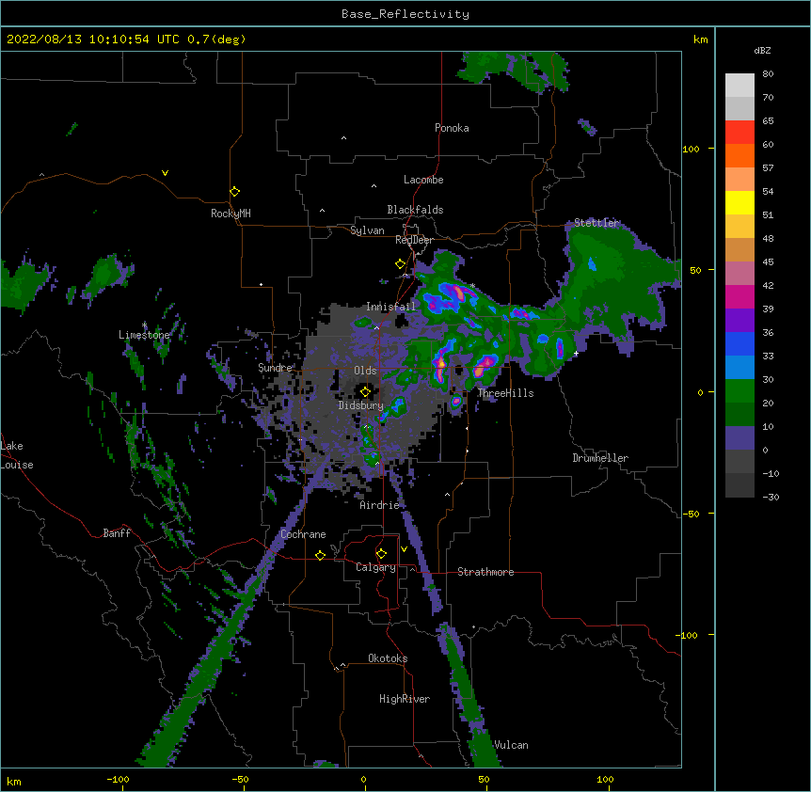Click the strong magenta storm cell north of ThreeHills

(x=485, y=365)
